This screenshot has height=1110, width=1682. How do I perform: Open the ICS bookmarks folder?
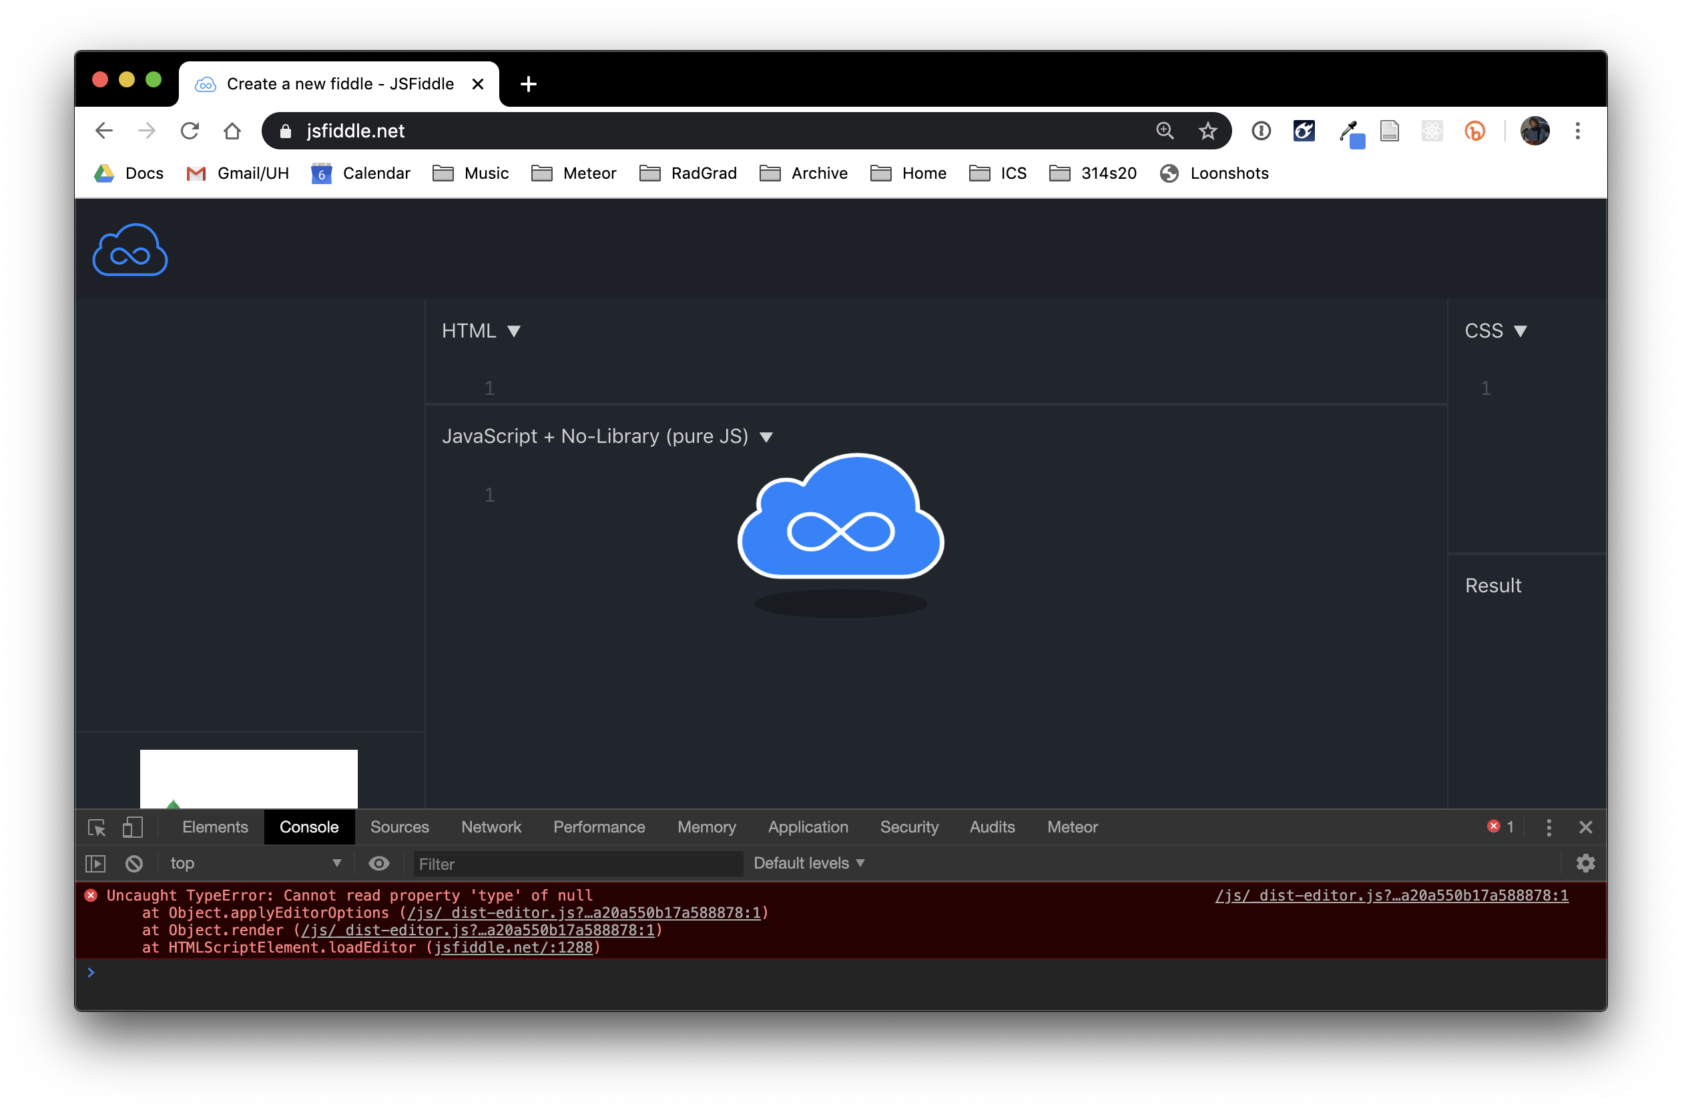pos(998,173)
